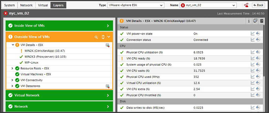Click diagnosis icon on VM Datastores row

coord(108,86)
